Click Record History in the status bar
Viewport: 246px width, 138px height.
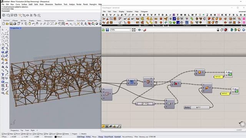(127, 137)
